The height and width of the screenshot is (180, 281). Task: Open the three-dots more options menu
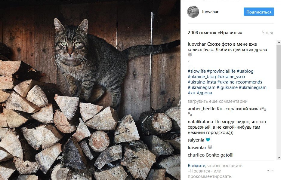(x=270, y=170)
